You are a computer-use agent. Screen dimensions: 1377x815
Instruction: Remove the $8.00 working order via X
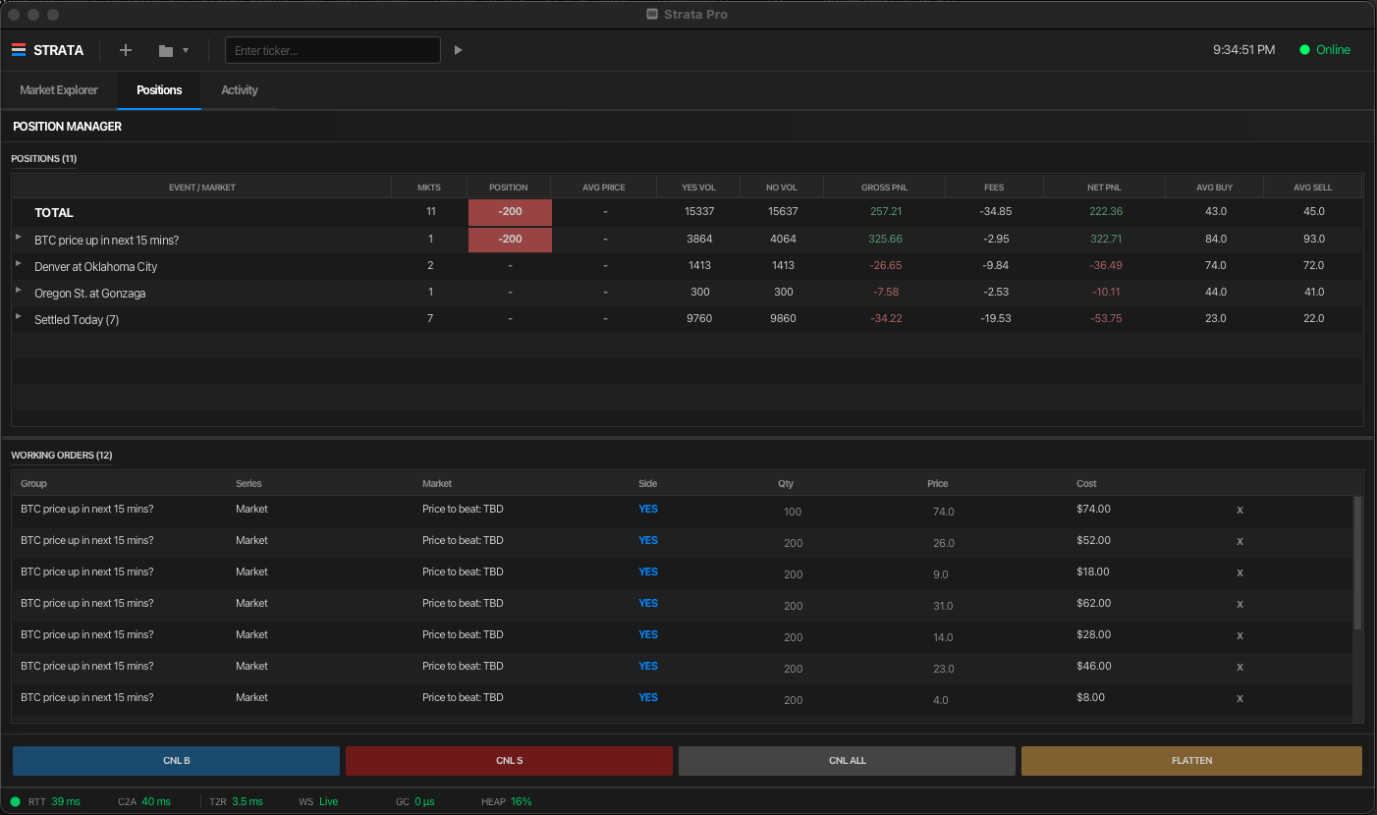point(1239,698)
